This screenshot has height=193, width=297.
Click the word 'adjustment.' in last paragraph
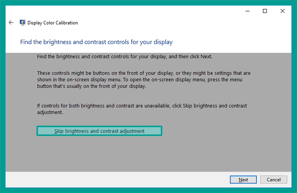click(x=50, y=112)
